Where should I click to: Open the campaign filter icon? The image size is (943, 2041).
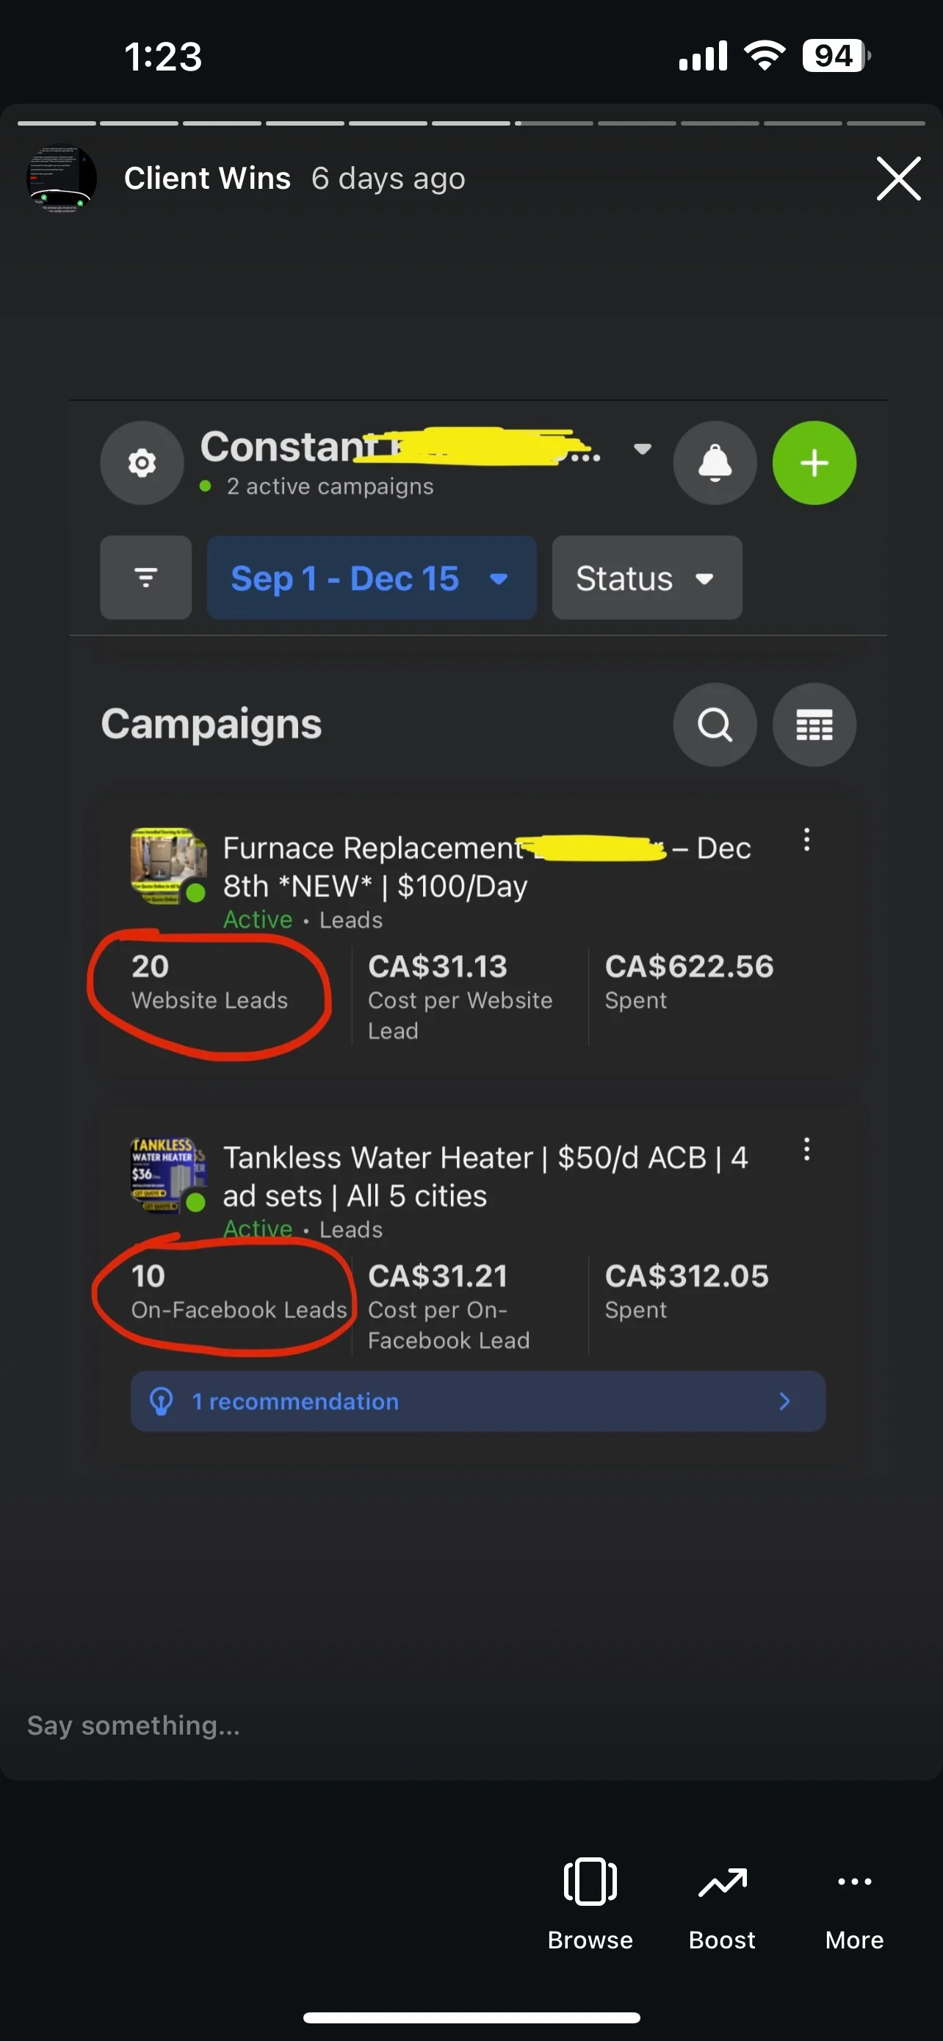pyautogui.click(x=145, y=577)
